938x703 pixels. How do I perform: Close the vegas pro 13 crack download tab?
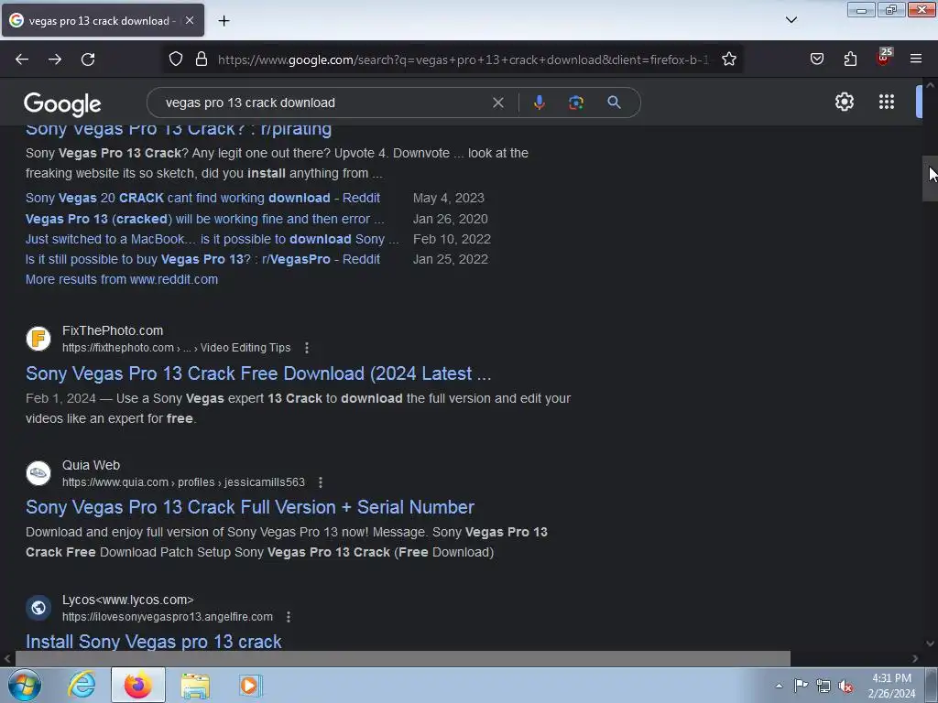(189, 20)
